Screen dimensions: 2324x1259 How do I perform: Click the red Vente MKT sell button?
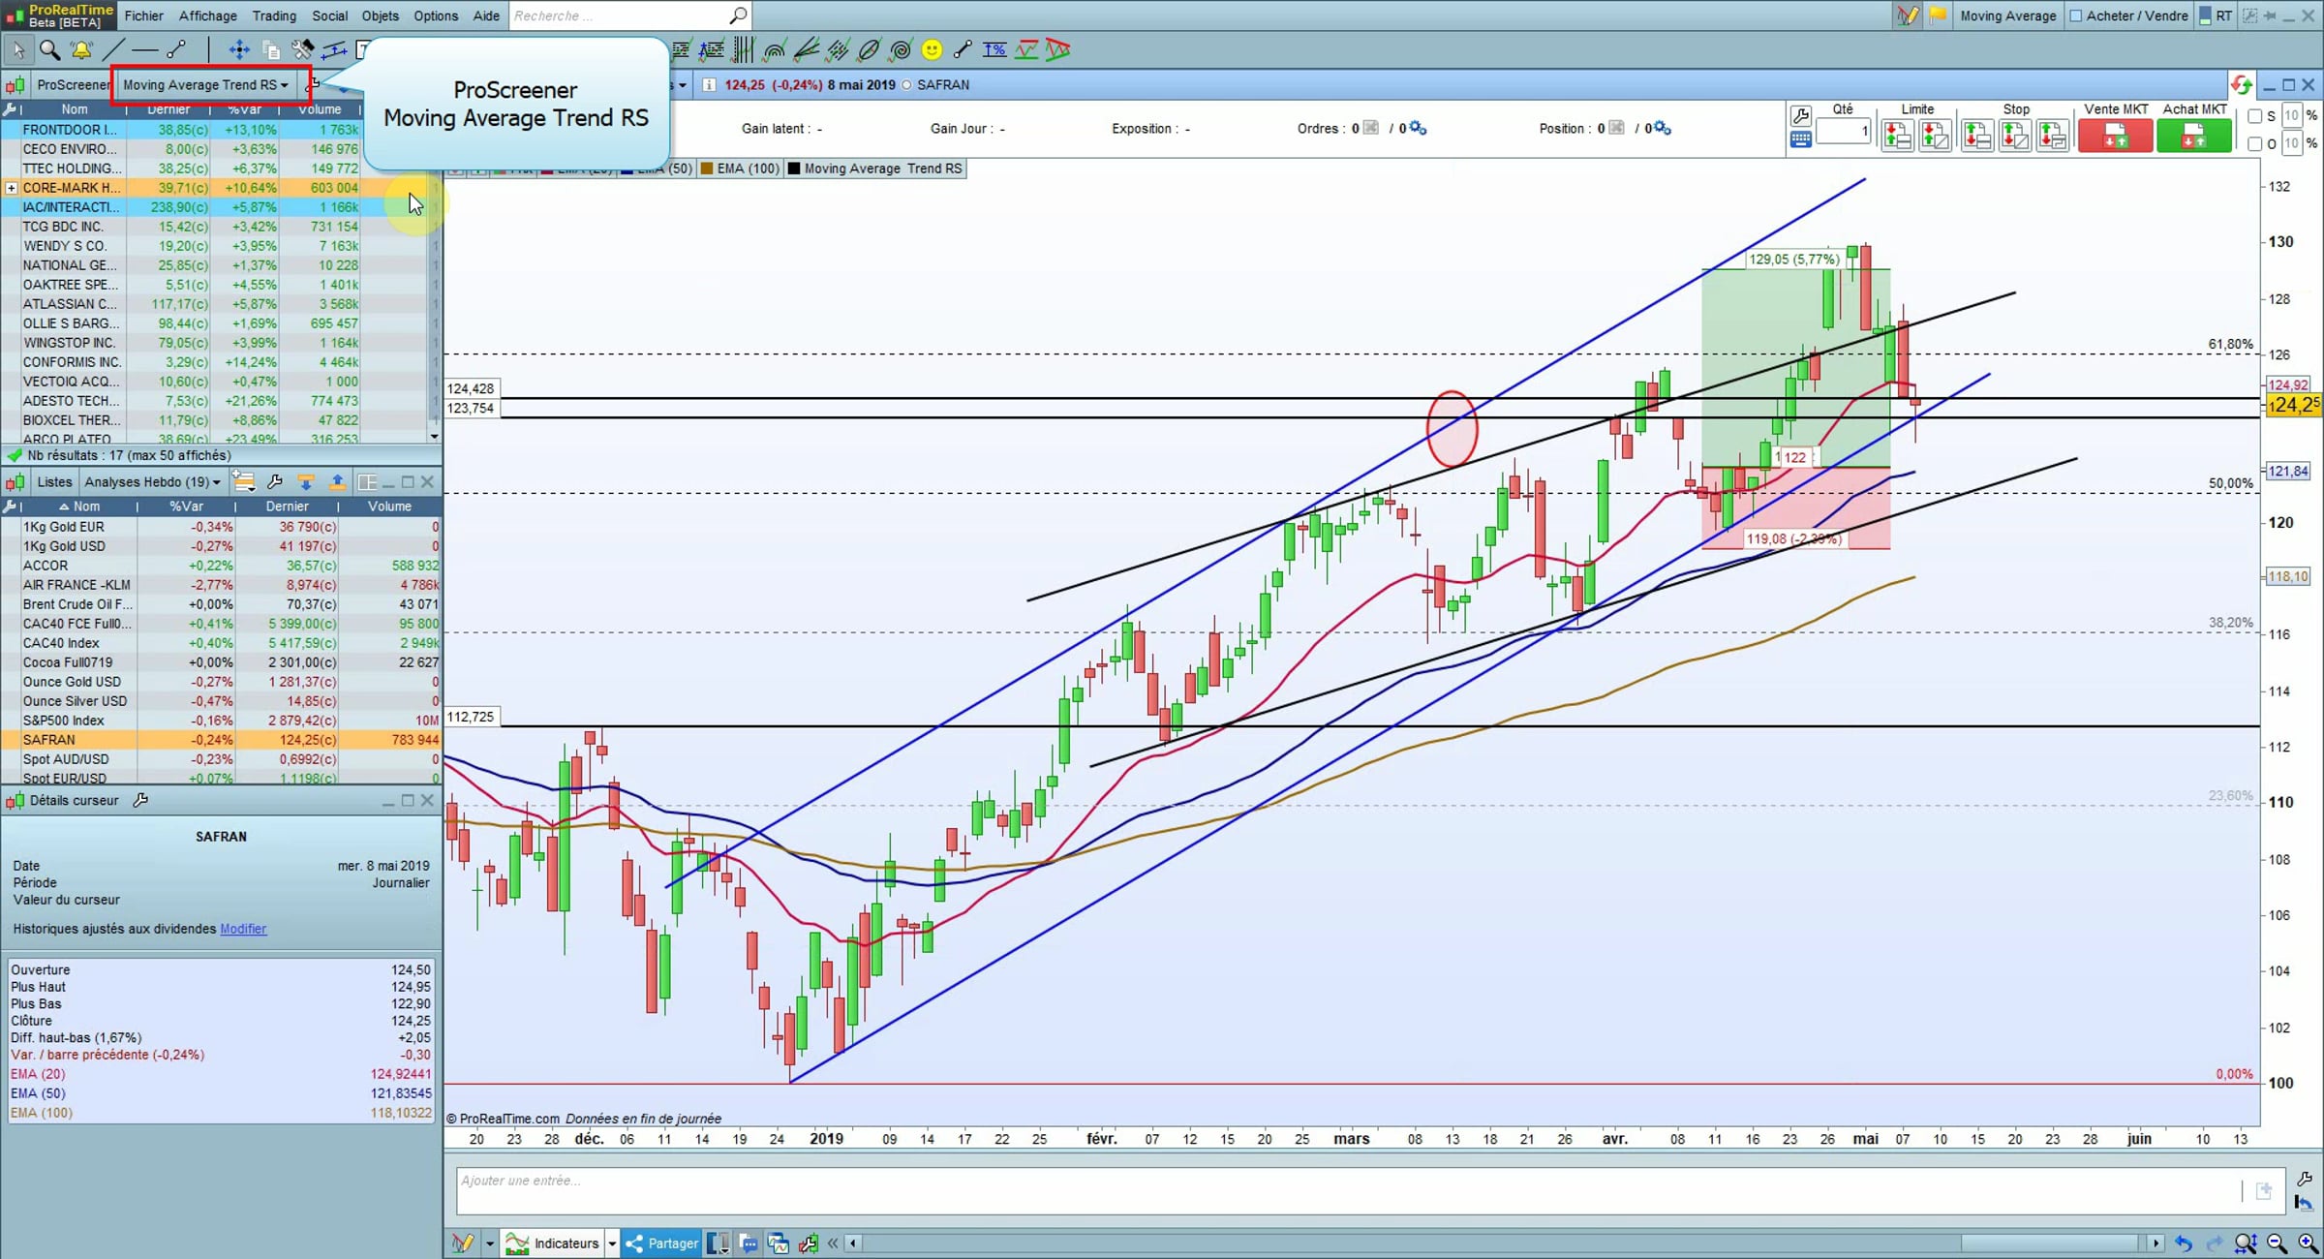click(x=2115, y=137)
